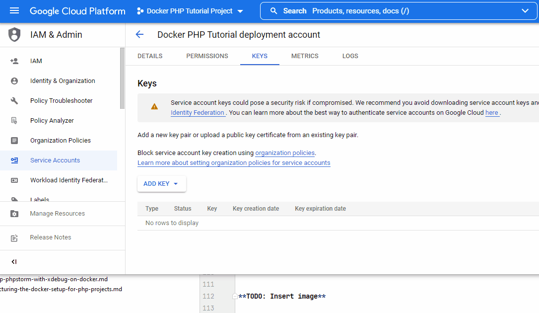Expand the search bar chevron
Screen dimensions: 539x313
pos(525,11)
